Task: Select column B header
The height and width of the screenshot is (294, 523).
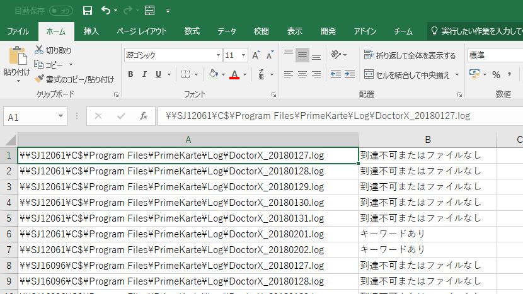Action: 428,140
